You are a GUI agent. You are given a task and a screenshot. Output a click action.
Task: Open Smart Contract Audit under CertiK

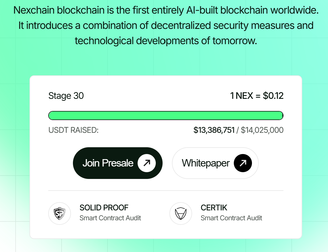tap(231, 218)
